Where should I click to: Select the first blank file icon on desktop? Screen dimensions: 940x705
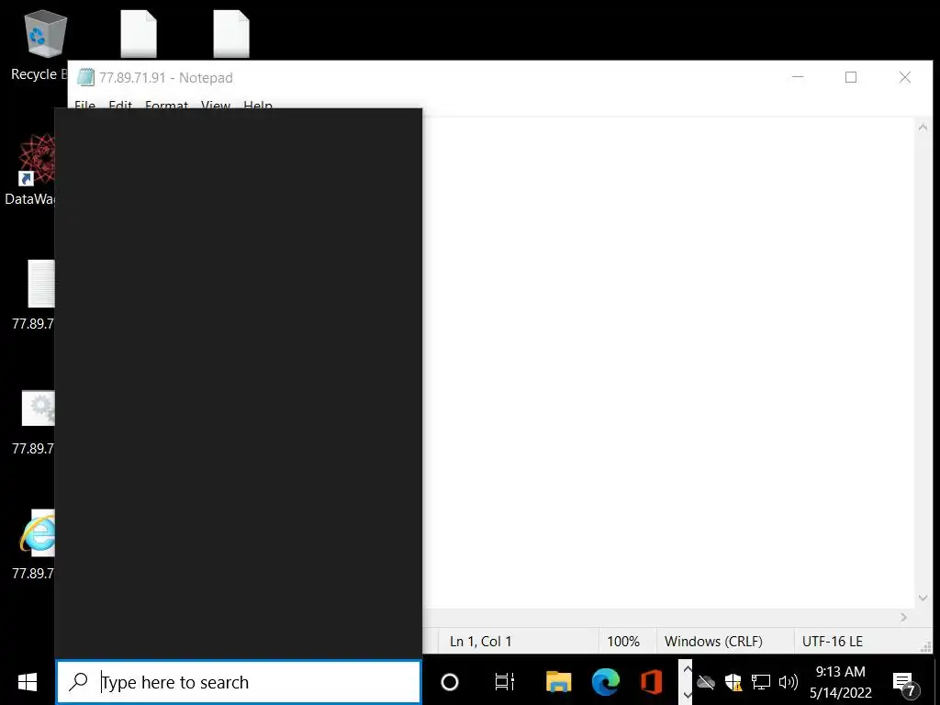point(139,34)
